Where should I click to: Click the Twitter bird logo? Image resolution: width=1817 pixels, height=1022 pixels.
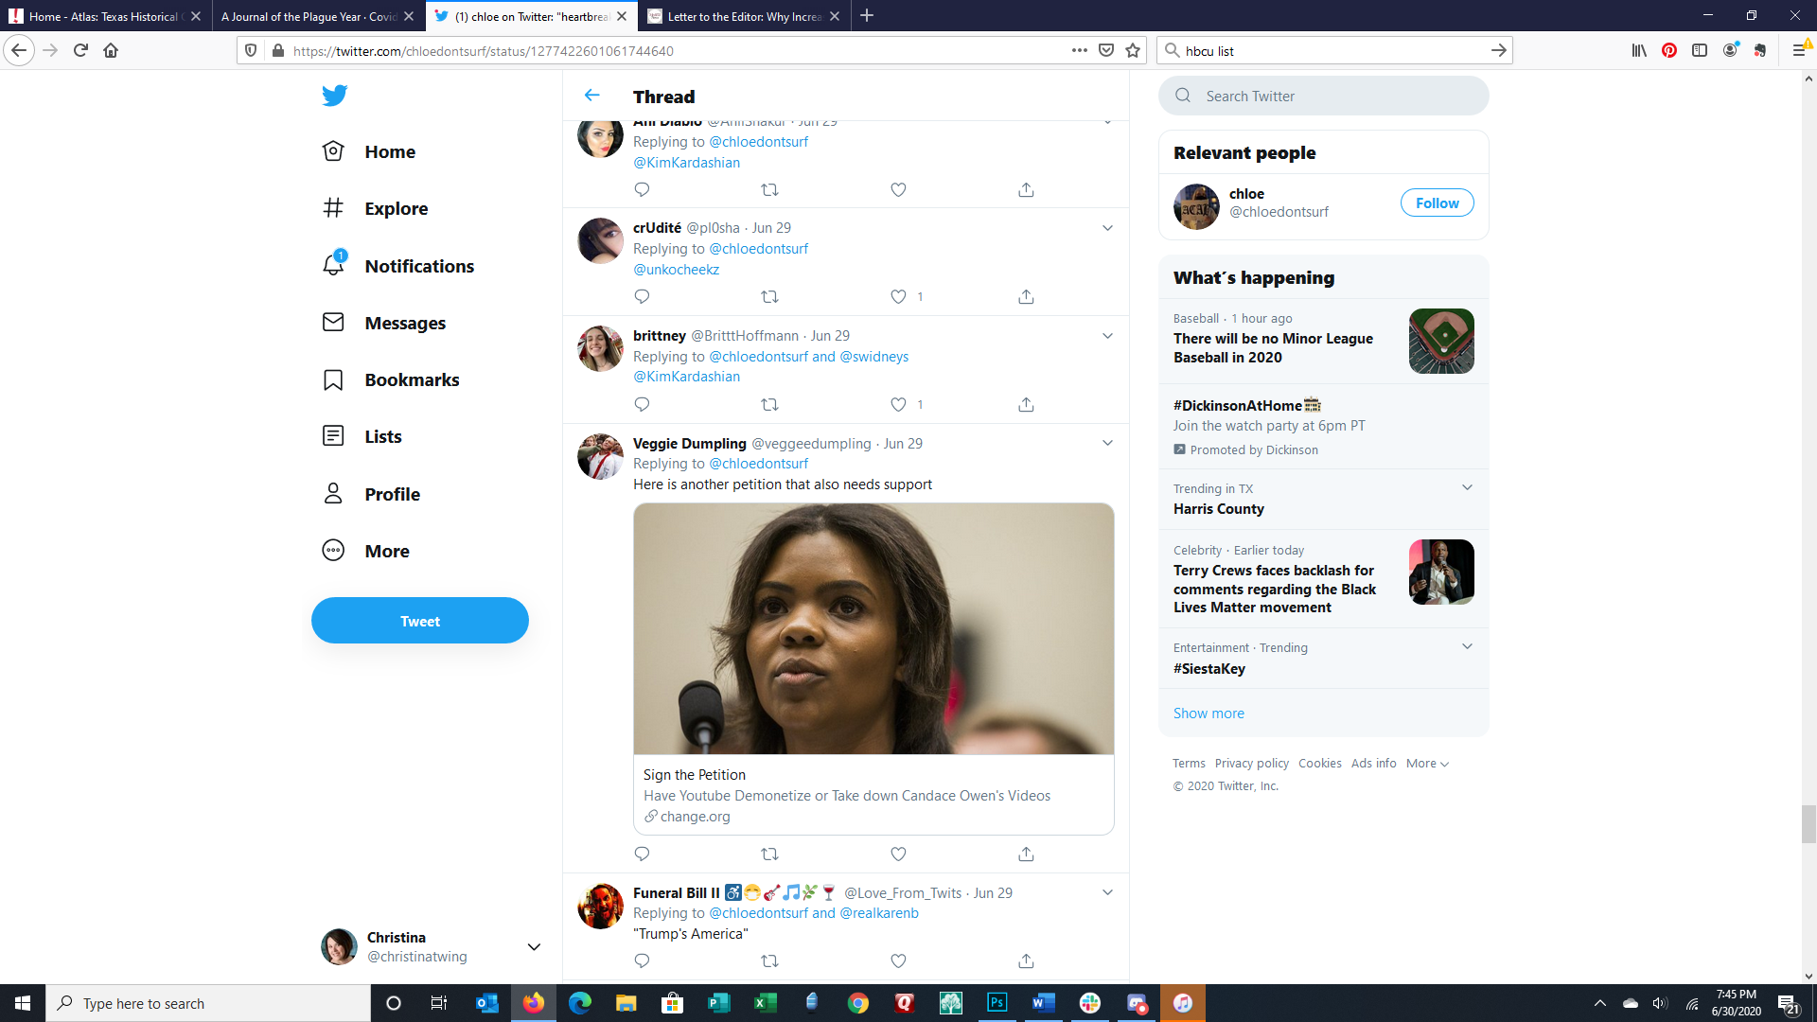(x=334, y=96)
